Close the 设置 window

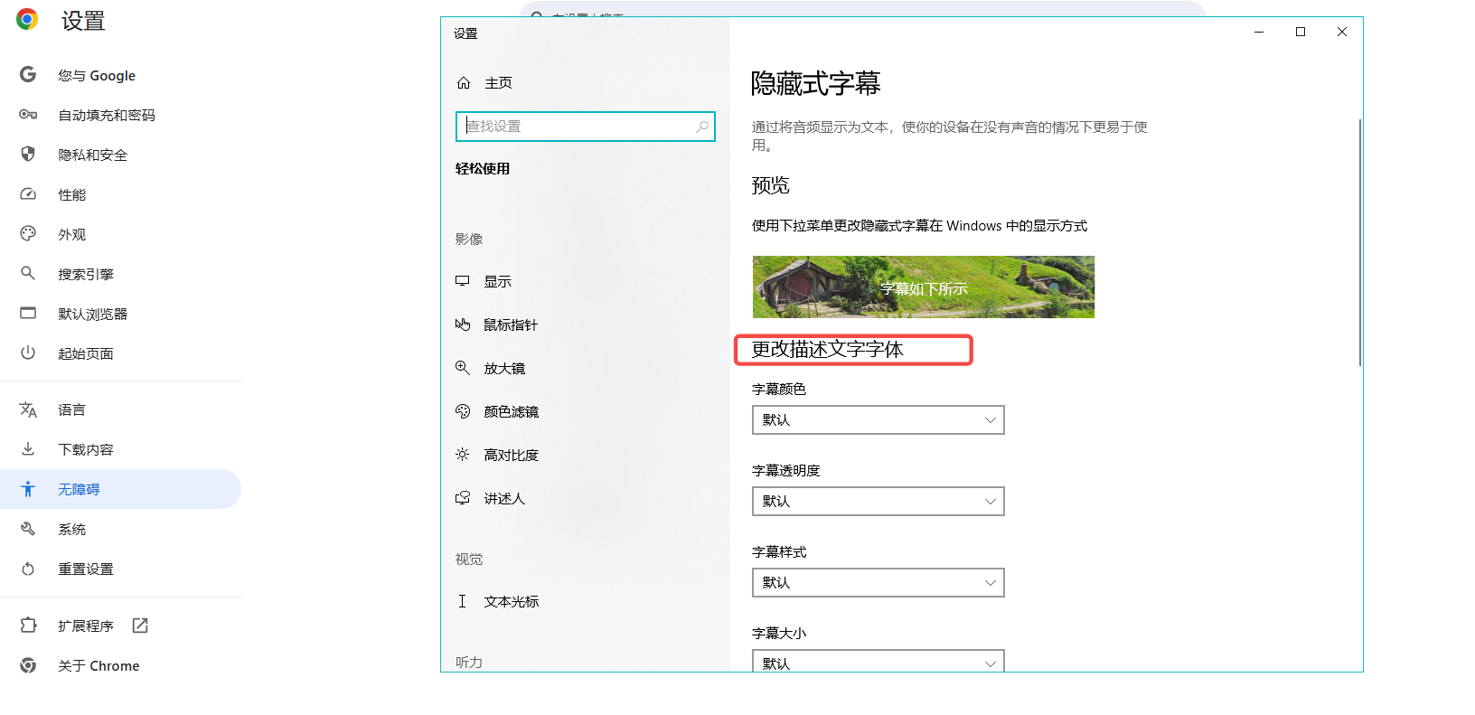[1342, 32]
